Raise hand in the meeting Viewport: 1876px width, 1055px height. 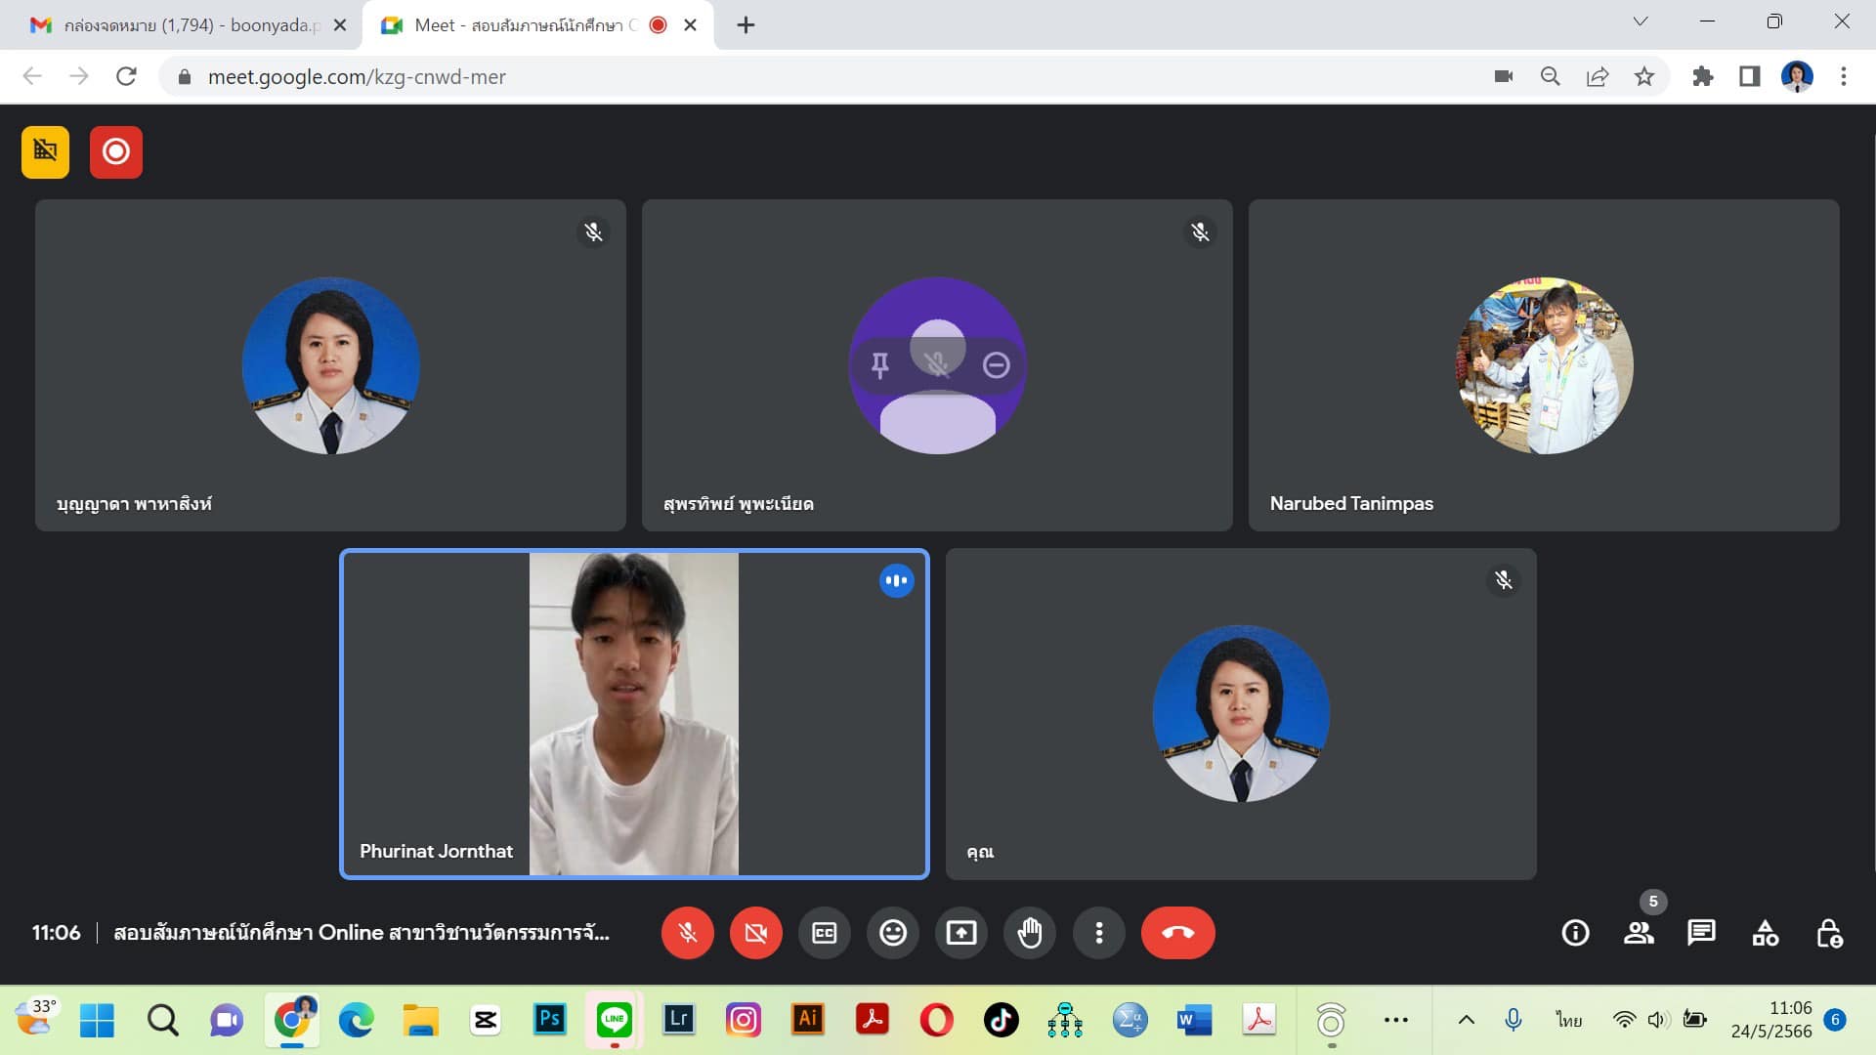1029,933
